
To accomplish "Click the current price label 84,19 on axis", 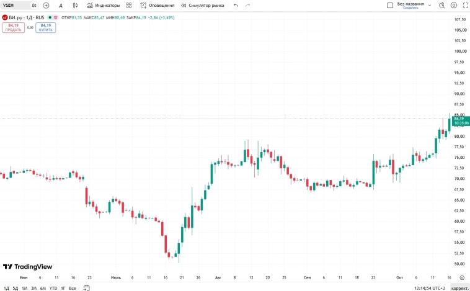I will (x=461, y=121).
